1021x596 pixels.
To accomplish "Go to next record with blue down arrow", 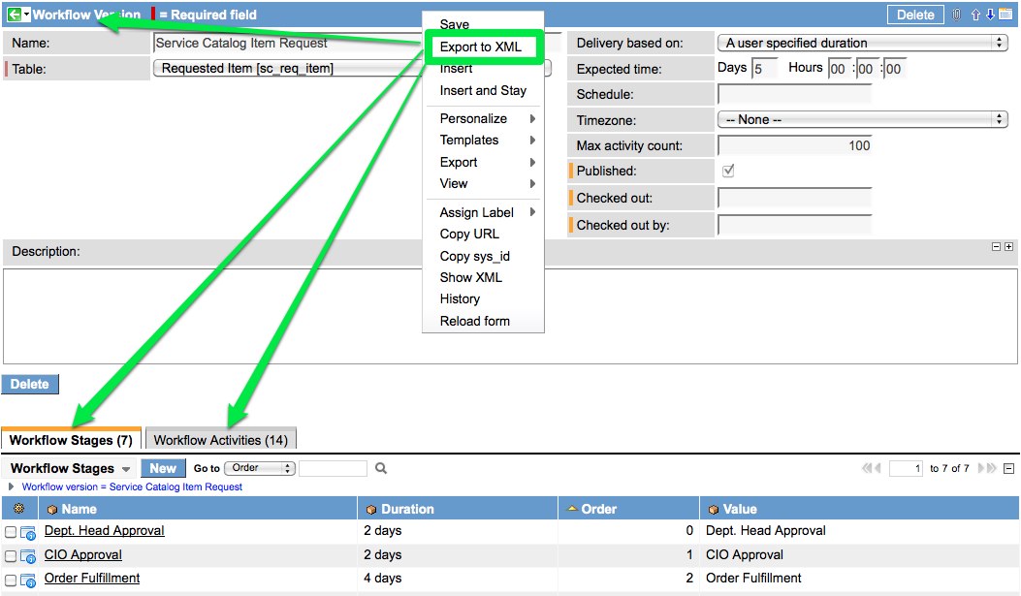I will [x=990, y=15].
